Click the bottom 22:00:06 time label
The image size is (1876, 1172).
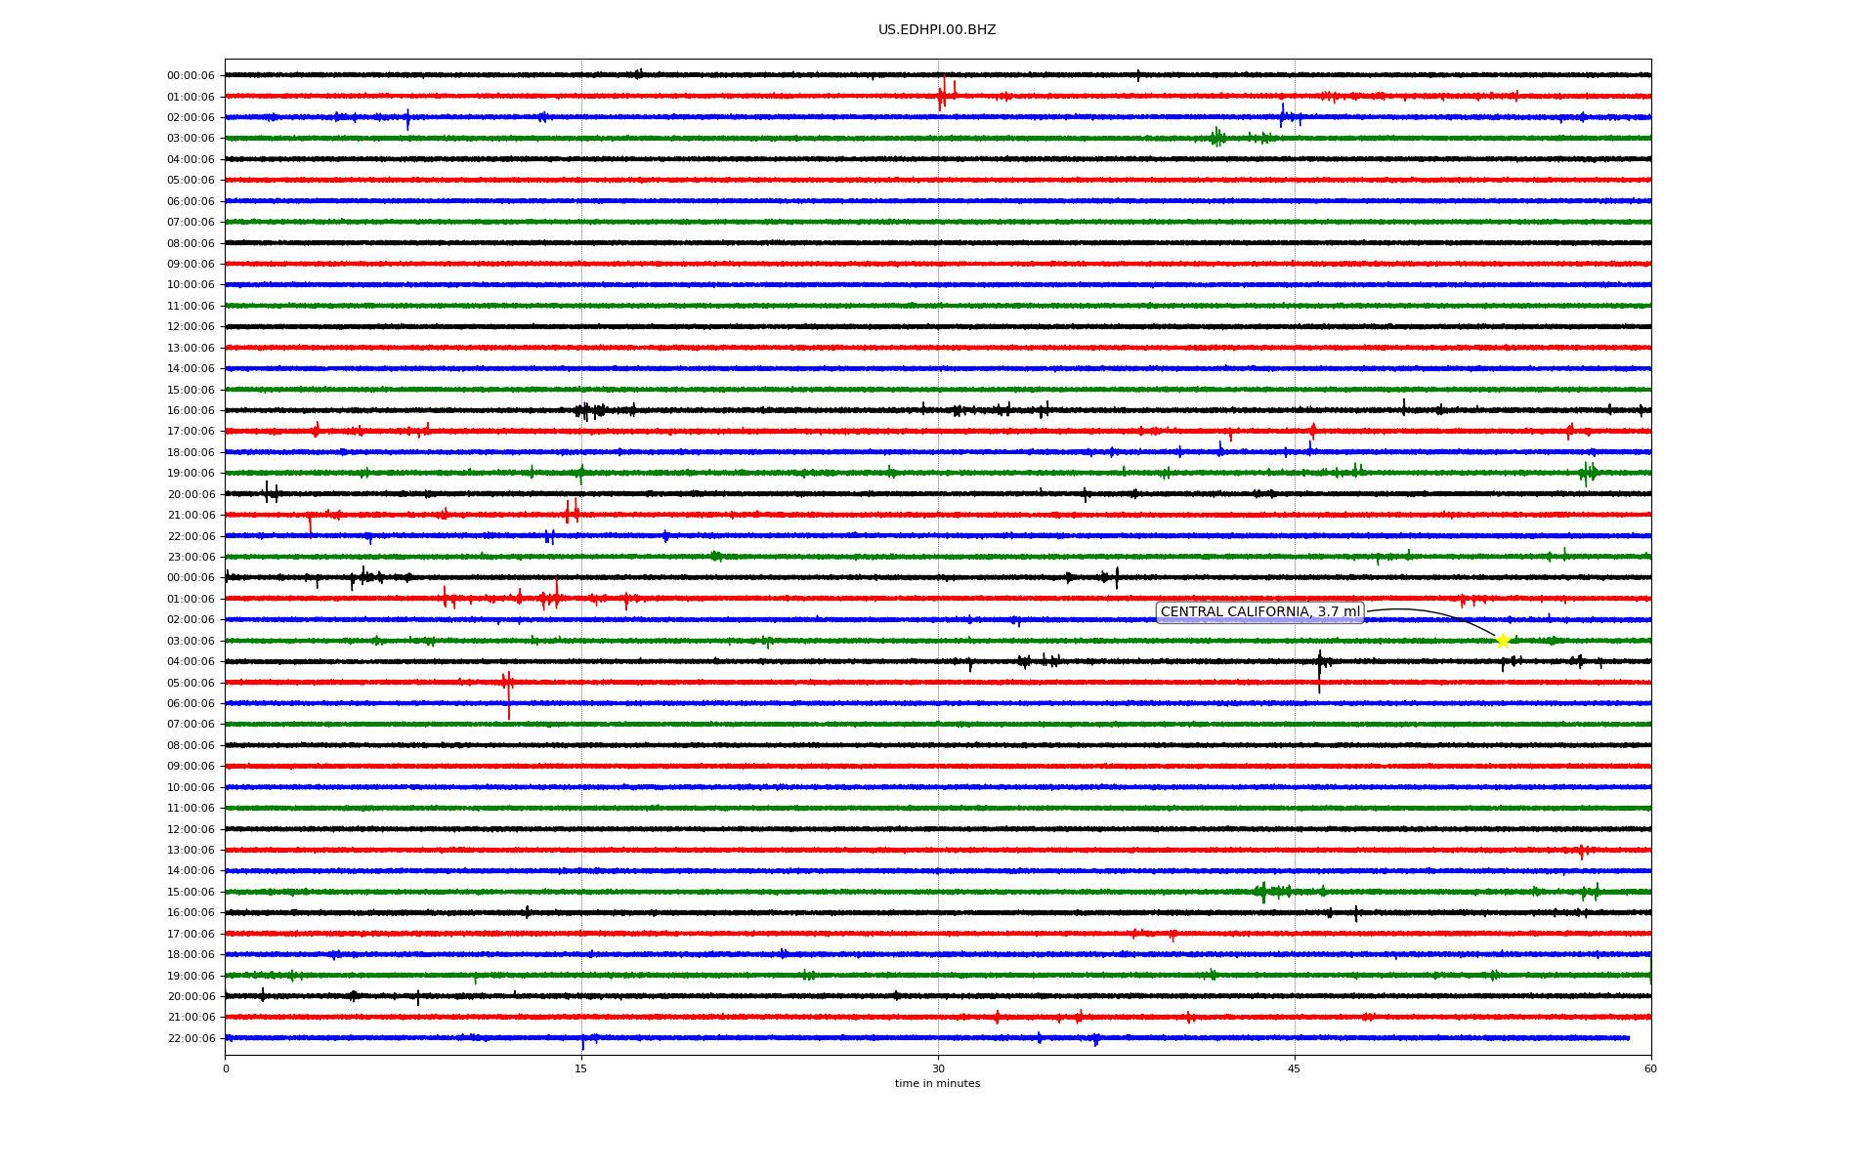pos(191,1038)
